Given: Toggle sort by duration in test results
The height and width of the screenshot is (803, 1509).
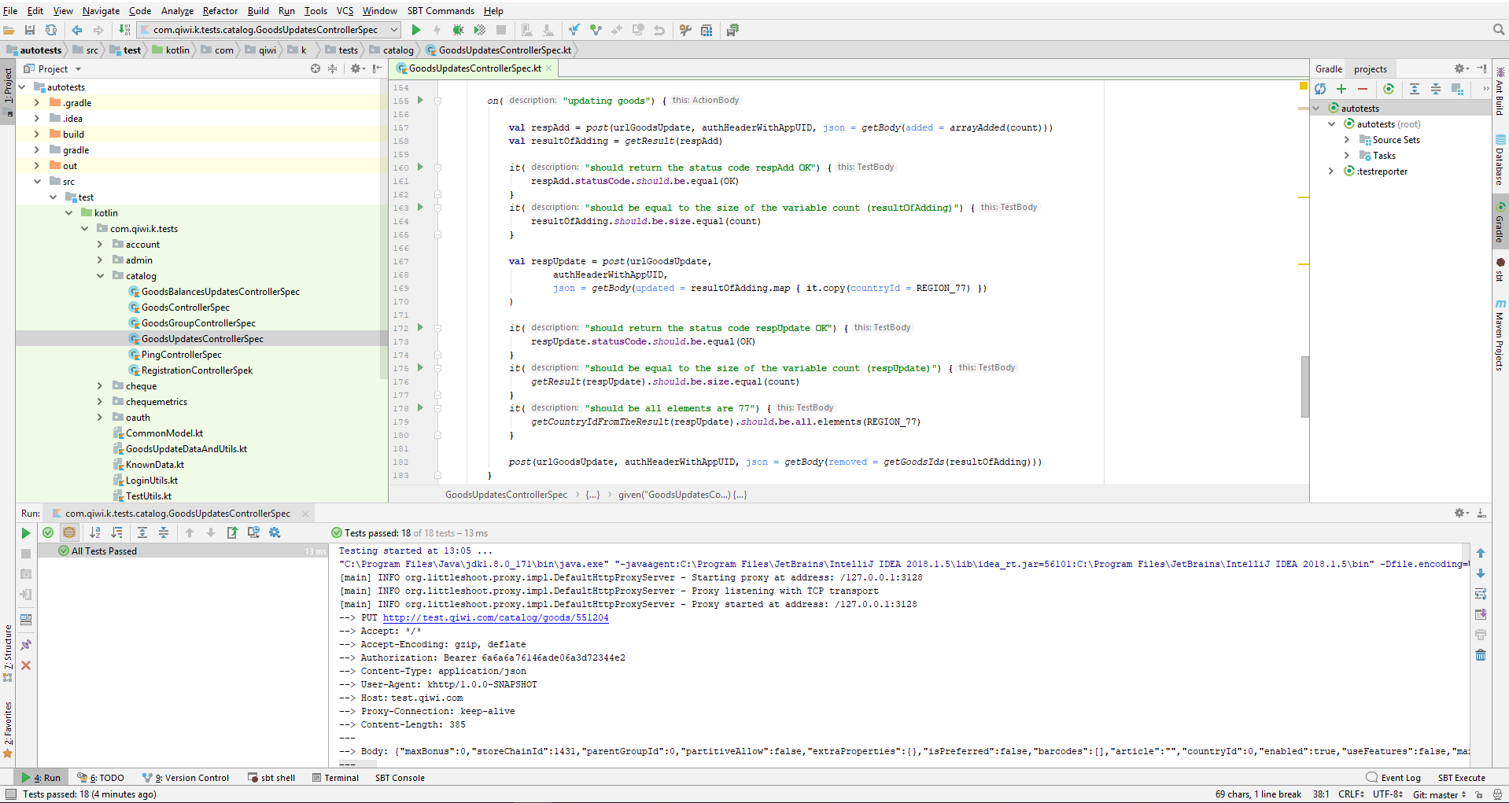Looking at the screenshot, I should (x=116, y=532).
